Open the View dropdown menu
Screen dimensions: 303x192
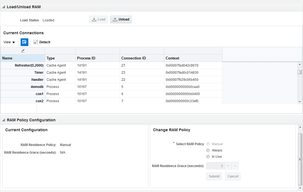click(x=9, y=42)
